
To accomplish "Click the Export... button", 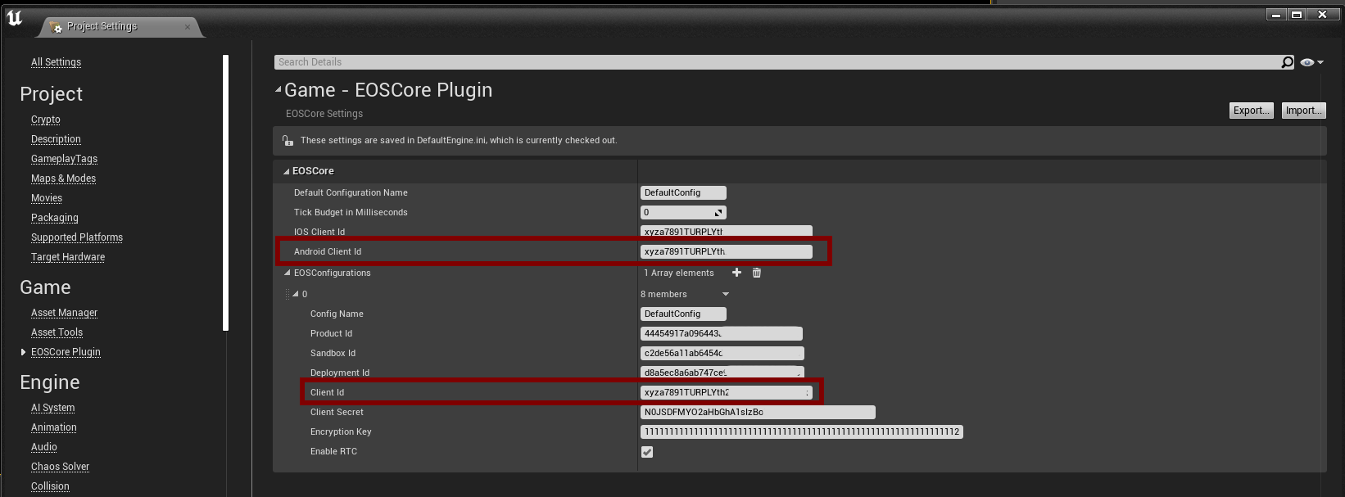I will click(x=1252, y=111).
